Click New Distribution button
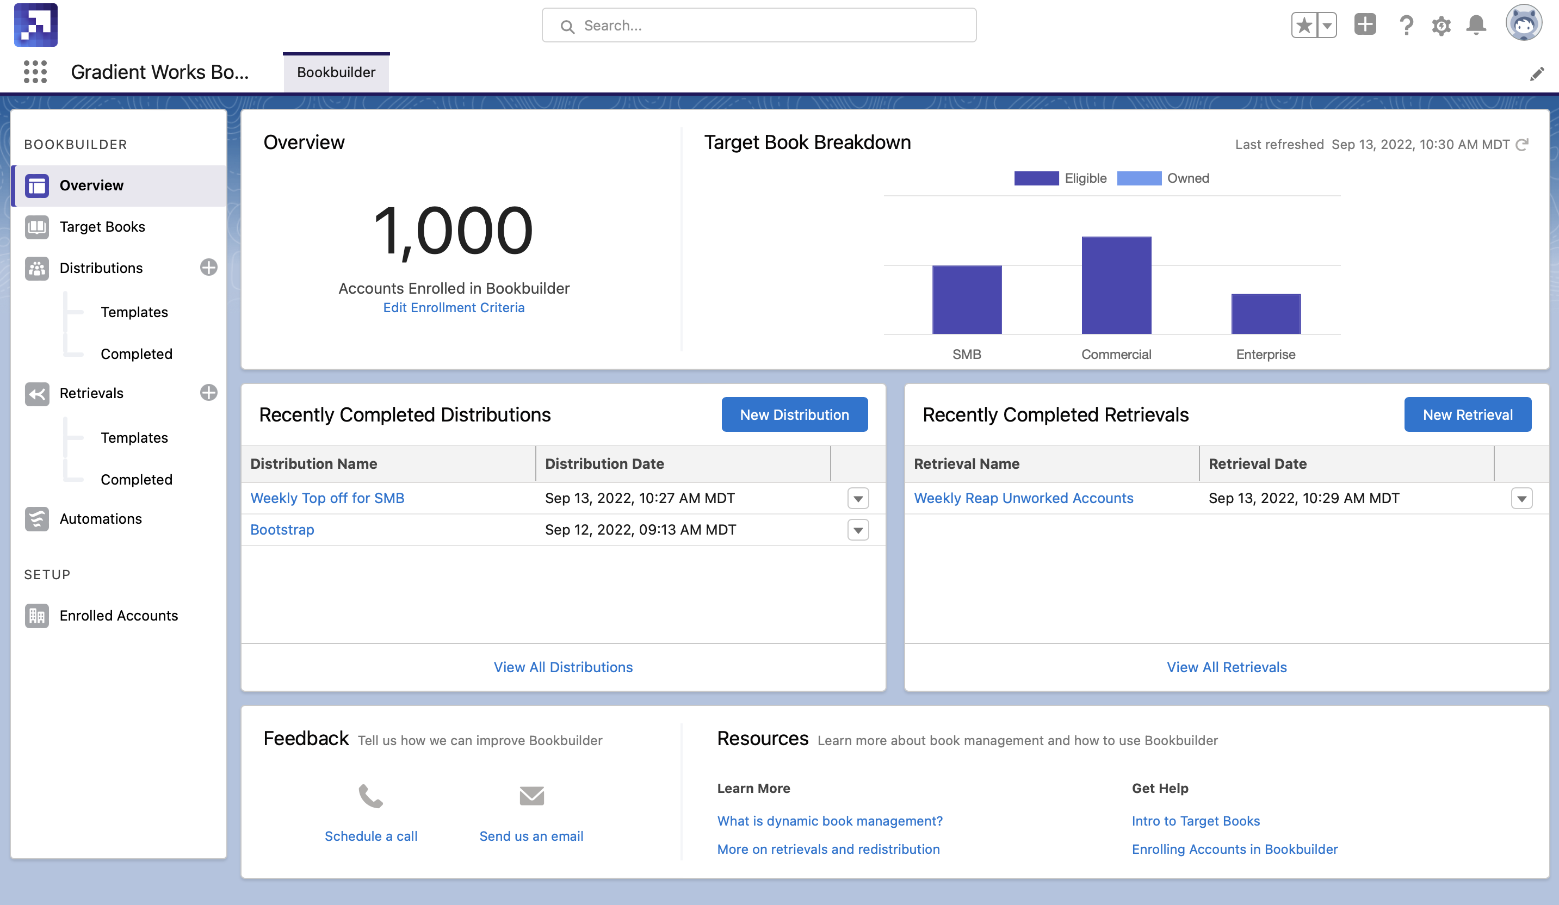 tap(795, 414)
